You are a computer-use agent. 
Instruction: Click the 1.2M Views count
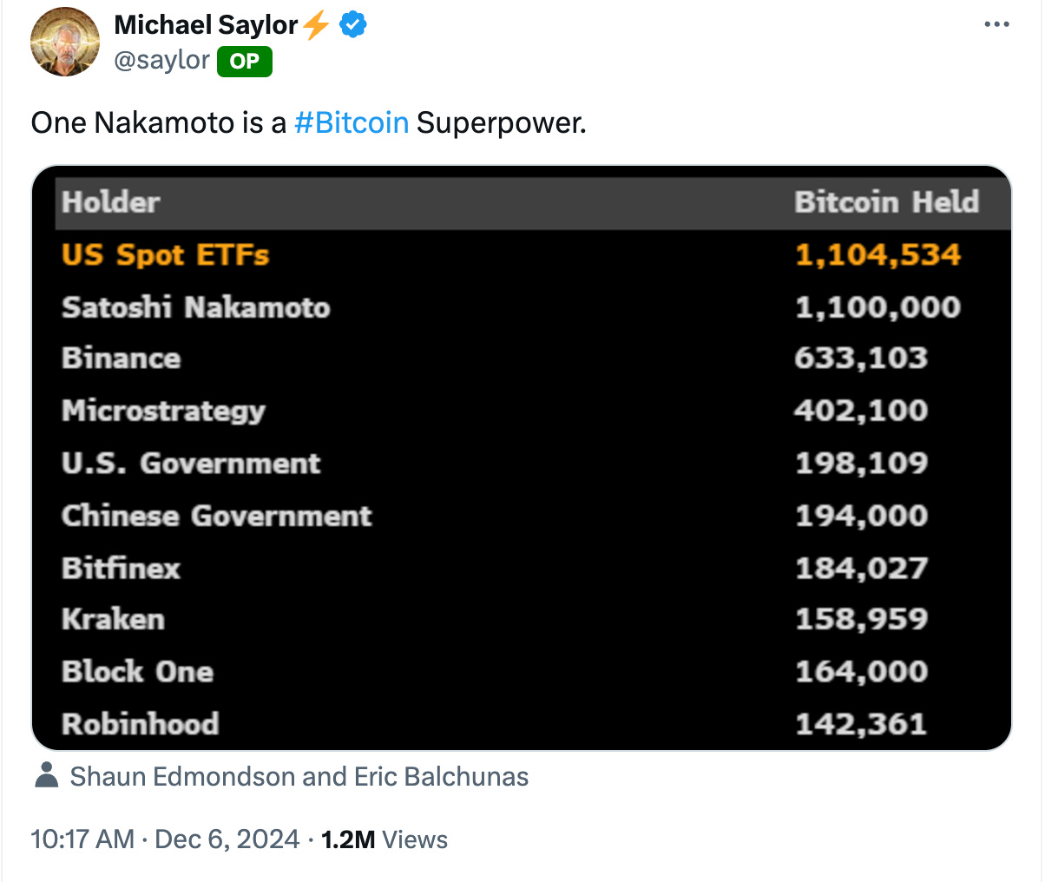(384, 839)
